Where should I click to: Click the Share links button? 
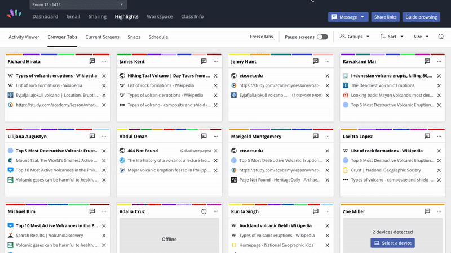pyautogui.click(x=386, y=17)
